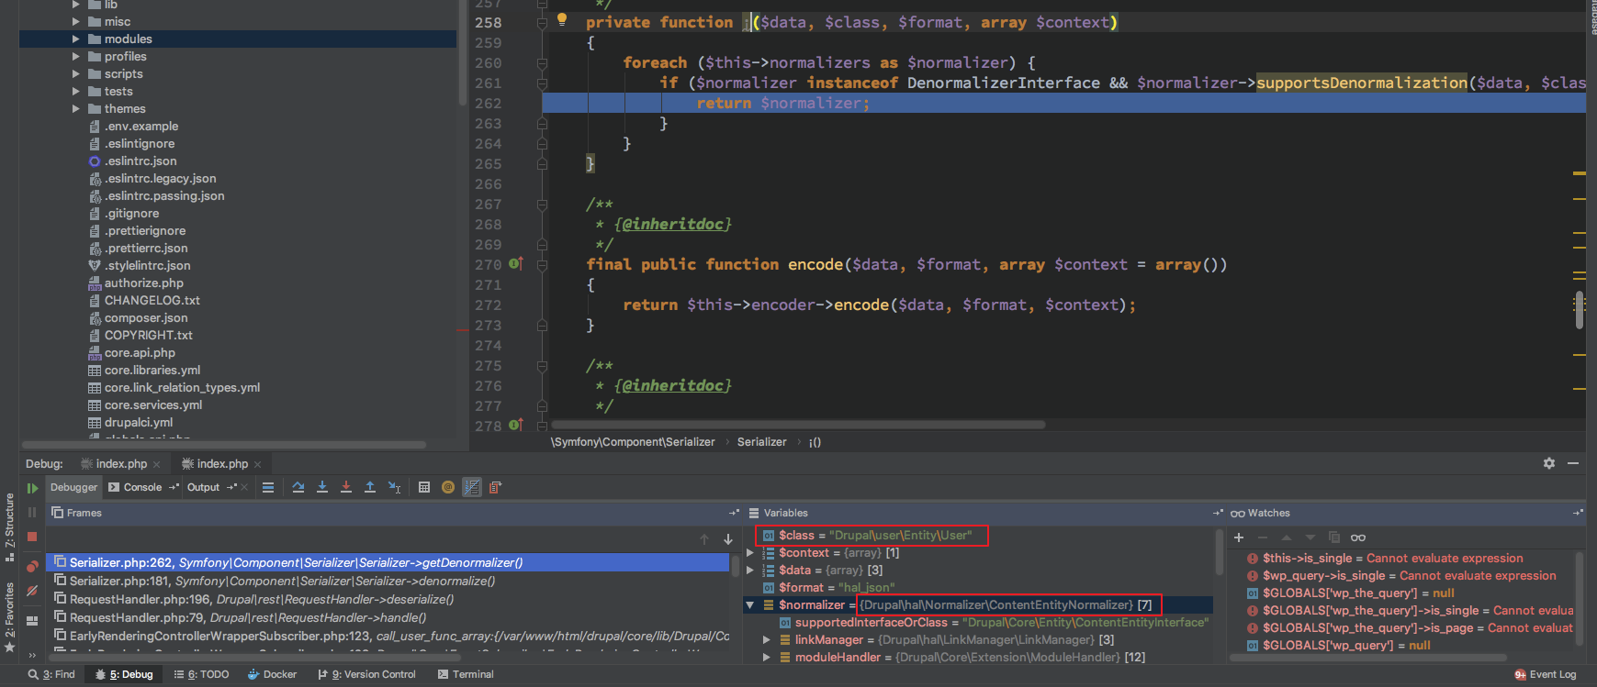This screenshot has width=1597, height=687.
Task: Open View Breakpoints in debug sidebar
Action: (32, 566)
